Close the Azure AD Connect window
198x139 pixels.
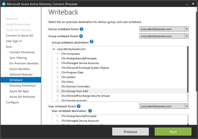[x=193, y=4]
